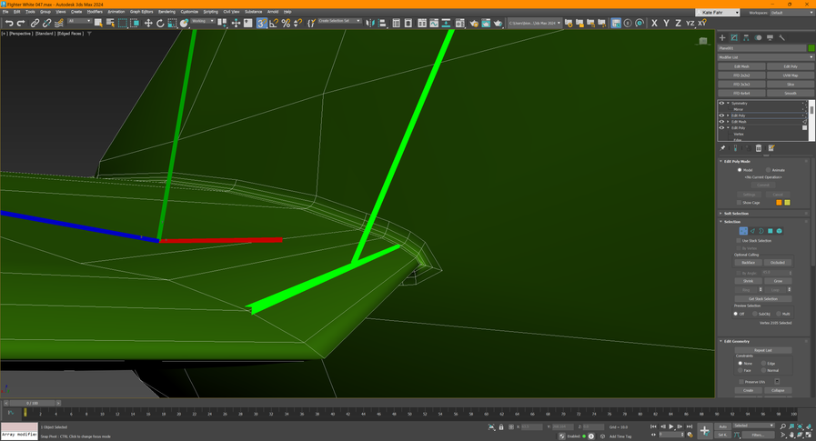Toggle visibility eye of Symmetry modifier
The image size is (816, 441).
point(721,103)
